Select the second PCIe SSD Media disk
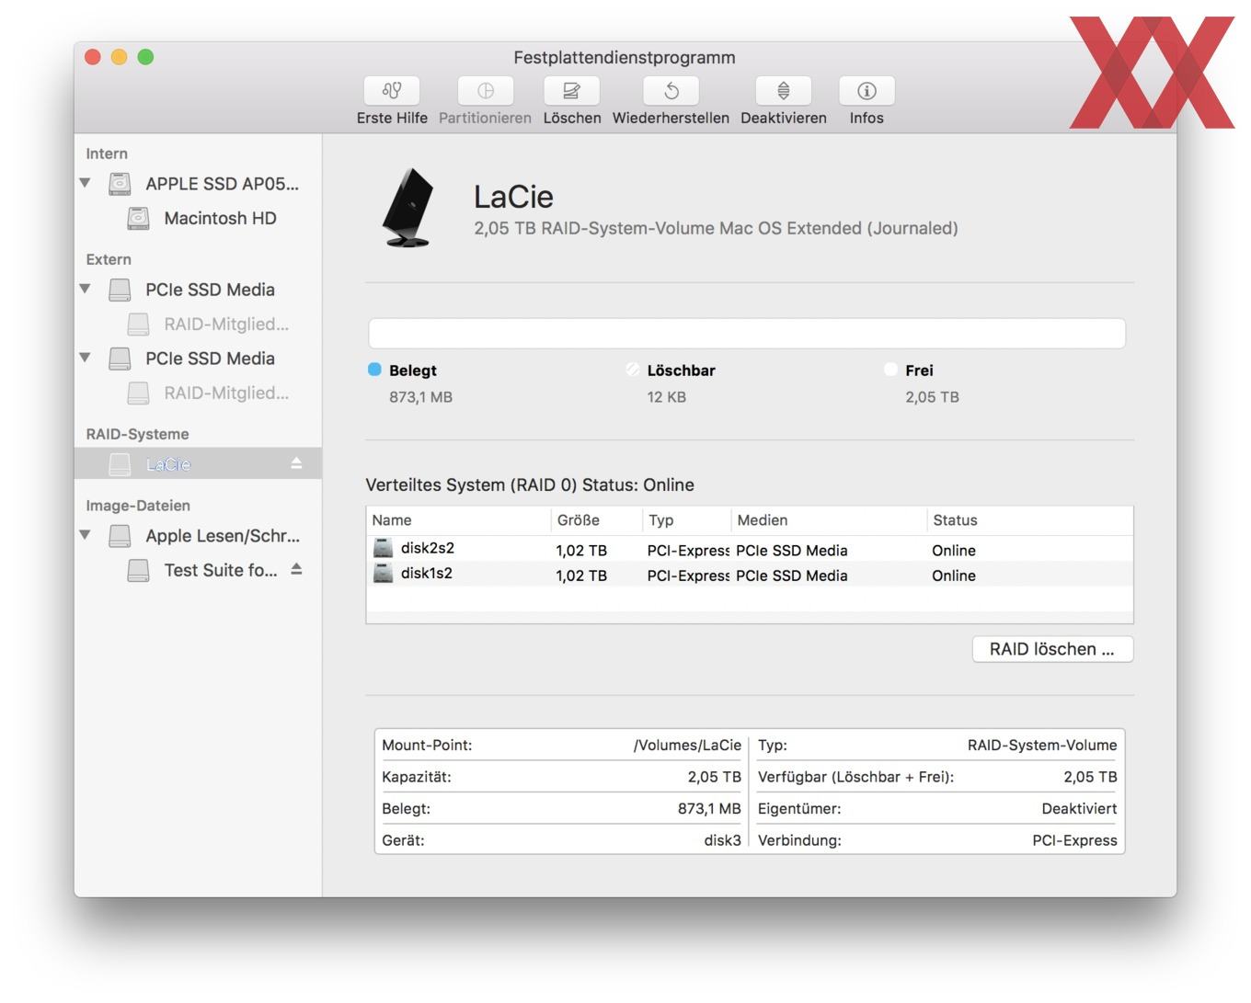Screen dimensions: 1251x1003 [210, 359]
